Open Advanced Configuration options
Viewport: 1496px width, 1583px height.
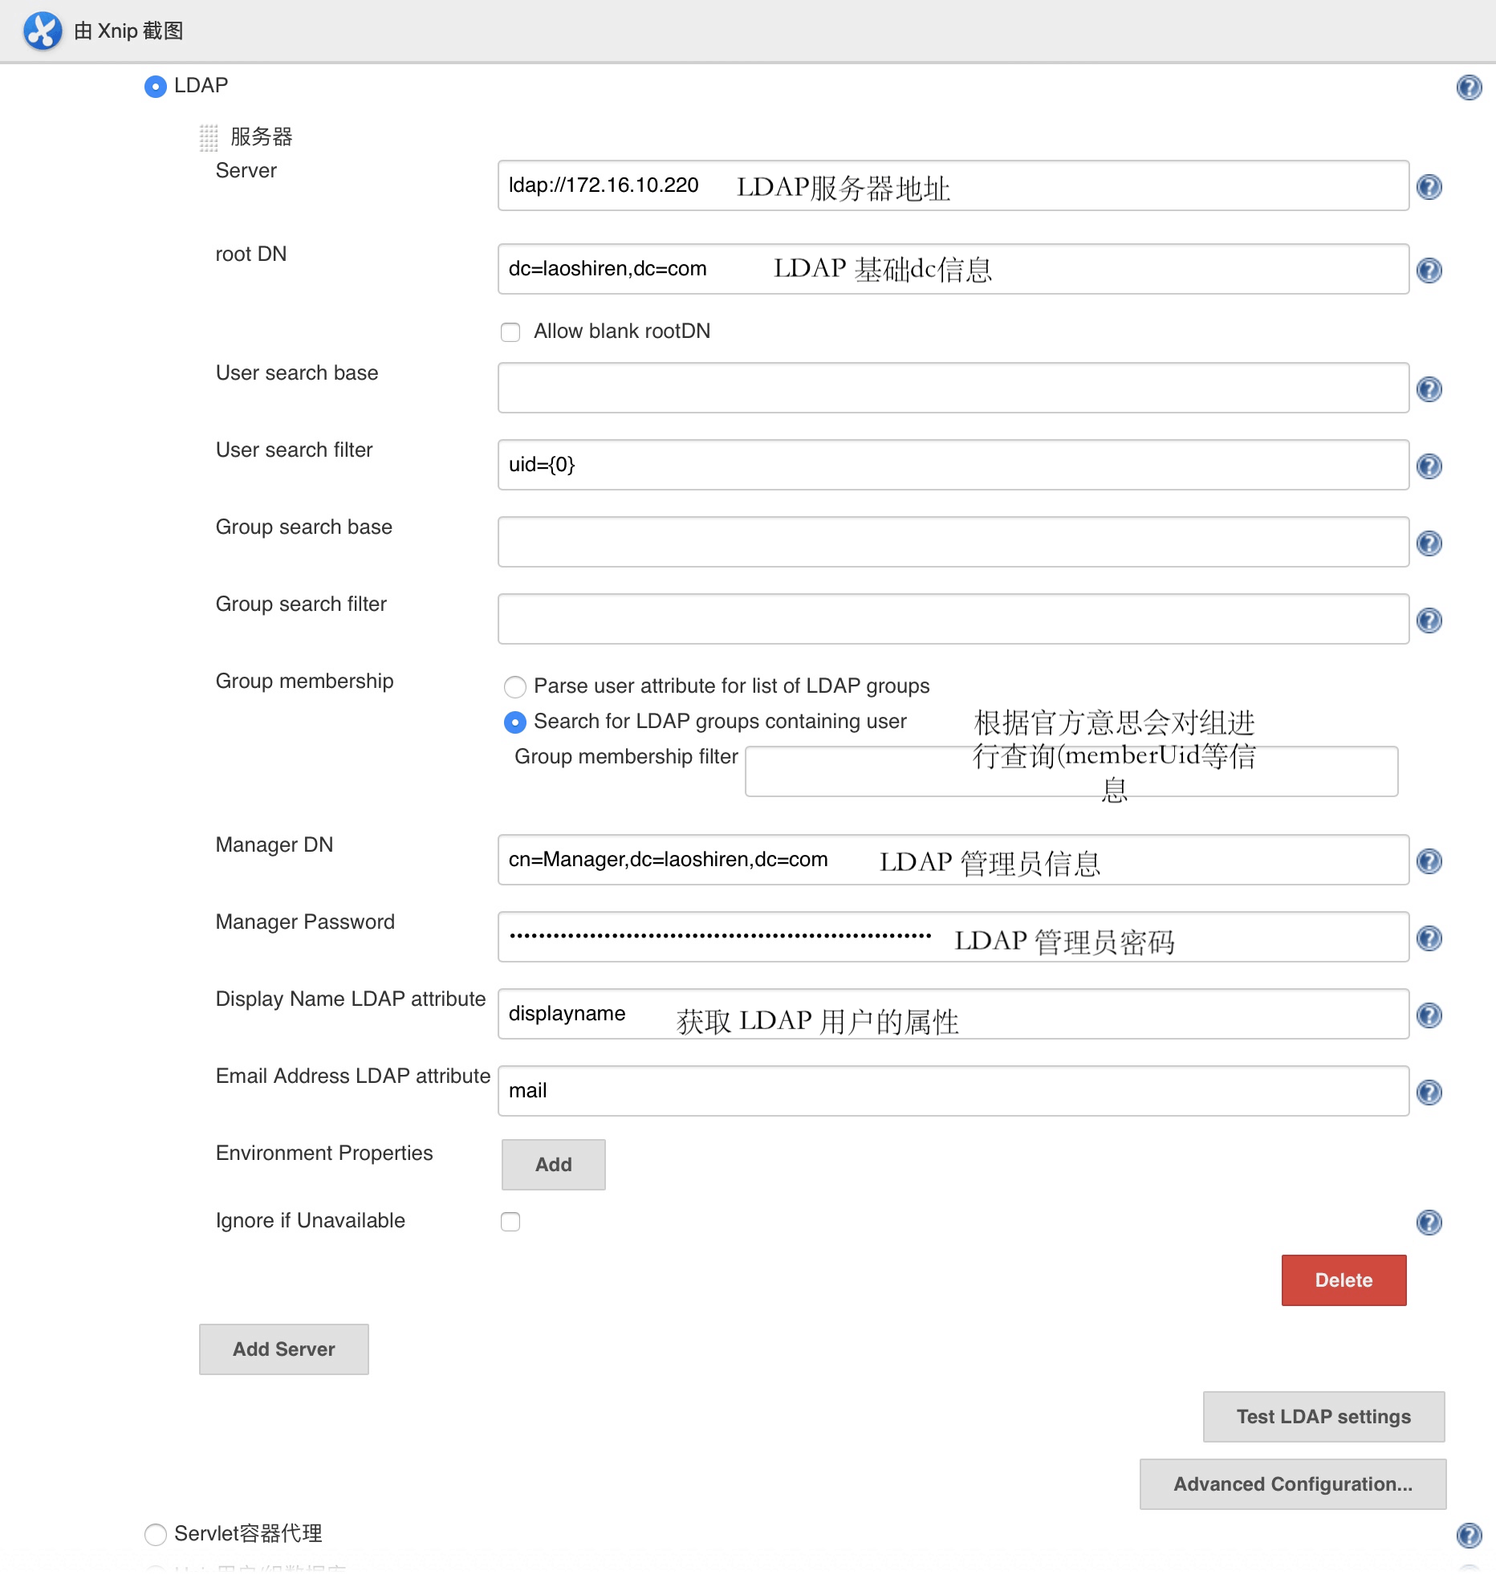tap(1293, 1484)
